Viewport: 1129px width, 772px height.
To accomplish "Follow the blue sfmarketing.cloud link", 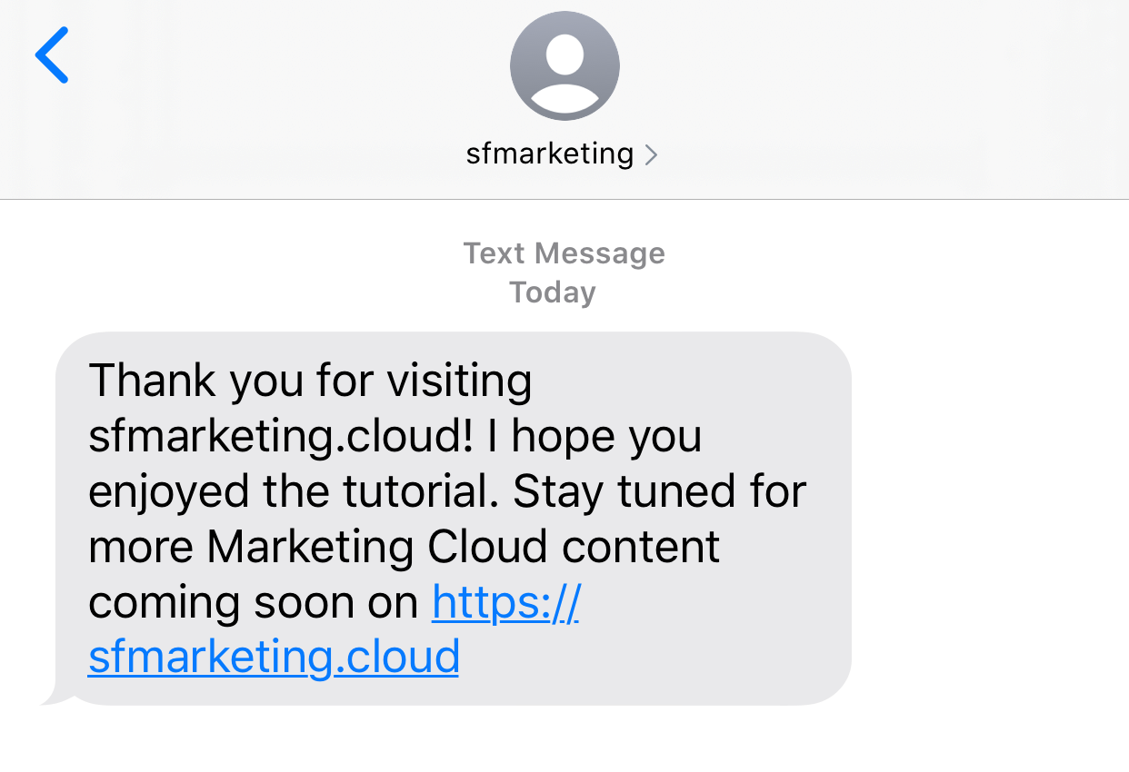I will (x=274, y=657).
